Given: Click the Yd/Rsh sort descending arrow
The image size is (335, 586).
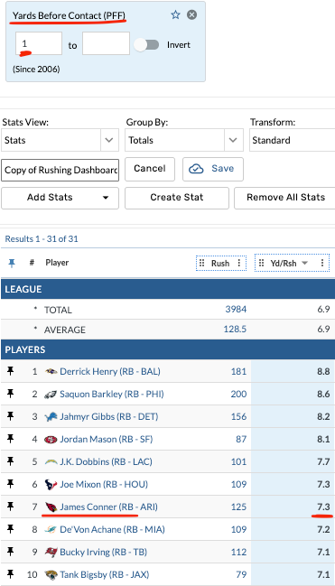Looking at the screenshot, I should point(304,263).
